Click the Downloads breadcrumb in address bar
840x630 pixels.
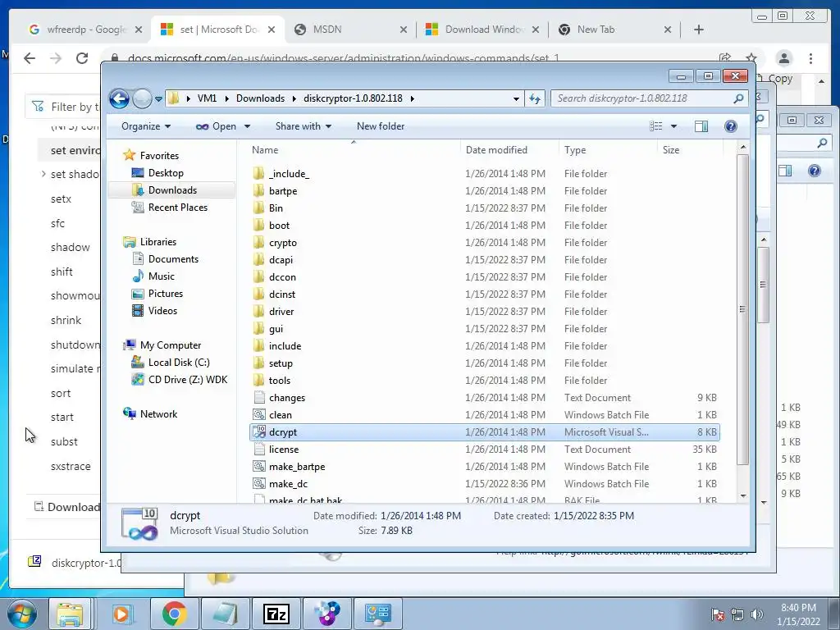[x=260, y=98]
